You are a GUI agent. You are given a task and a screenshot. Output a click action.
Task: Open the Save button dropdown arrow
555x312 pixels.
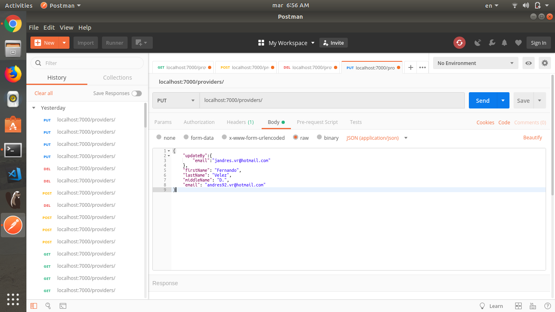[540, 100]
